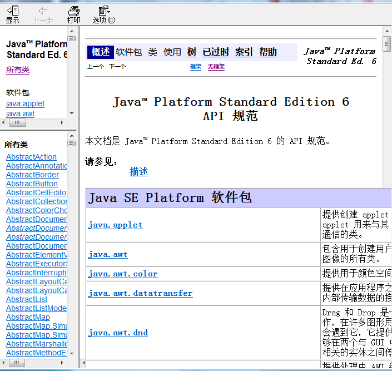Viewport: 392px width, 371px height.
Task: Open the AbstractList class link
Action: 27,299
